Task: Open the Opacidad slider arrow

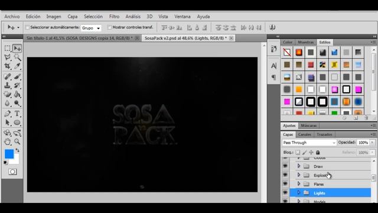Action: pos(372,143)
